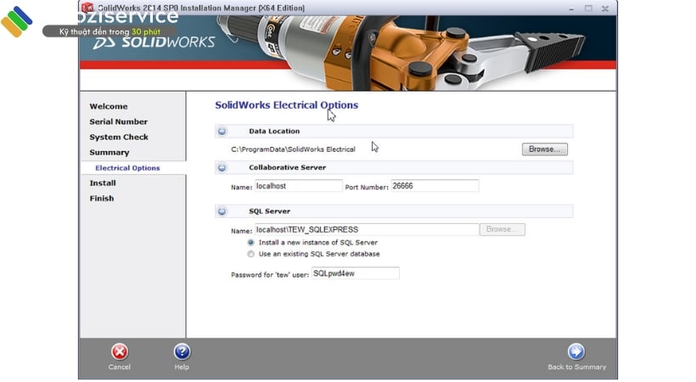Jump to the System Check step
This screenshot has height=382, width=696.
point(119,137)
